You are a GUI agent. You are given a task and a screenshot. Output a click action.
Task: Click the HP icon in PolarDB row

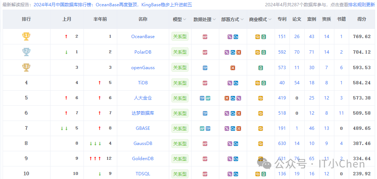205,52
